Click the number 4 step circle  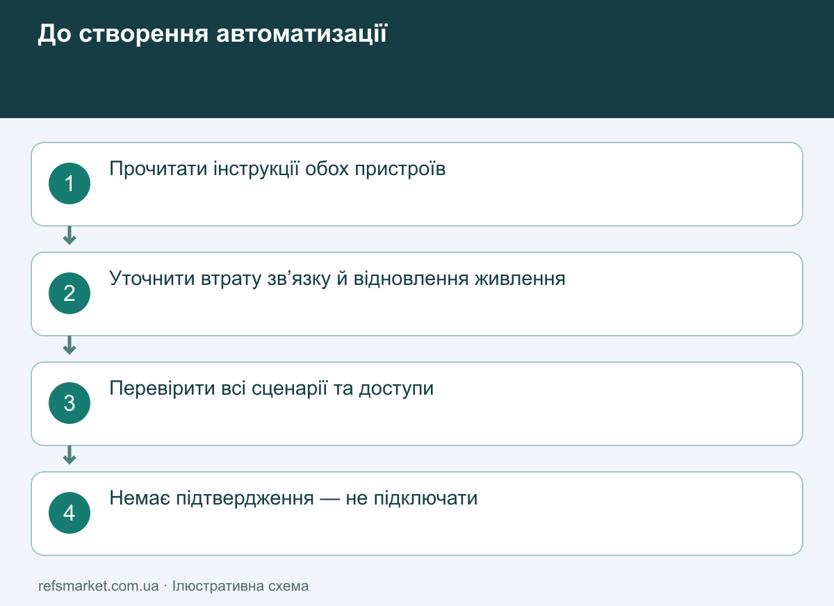click(x=69, y=513)
